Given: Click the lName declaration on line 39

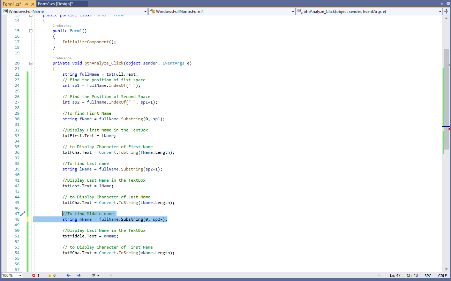Looking at the screenshot, I should tap(85, 169).
